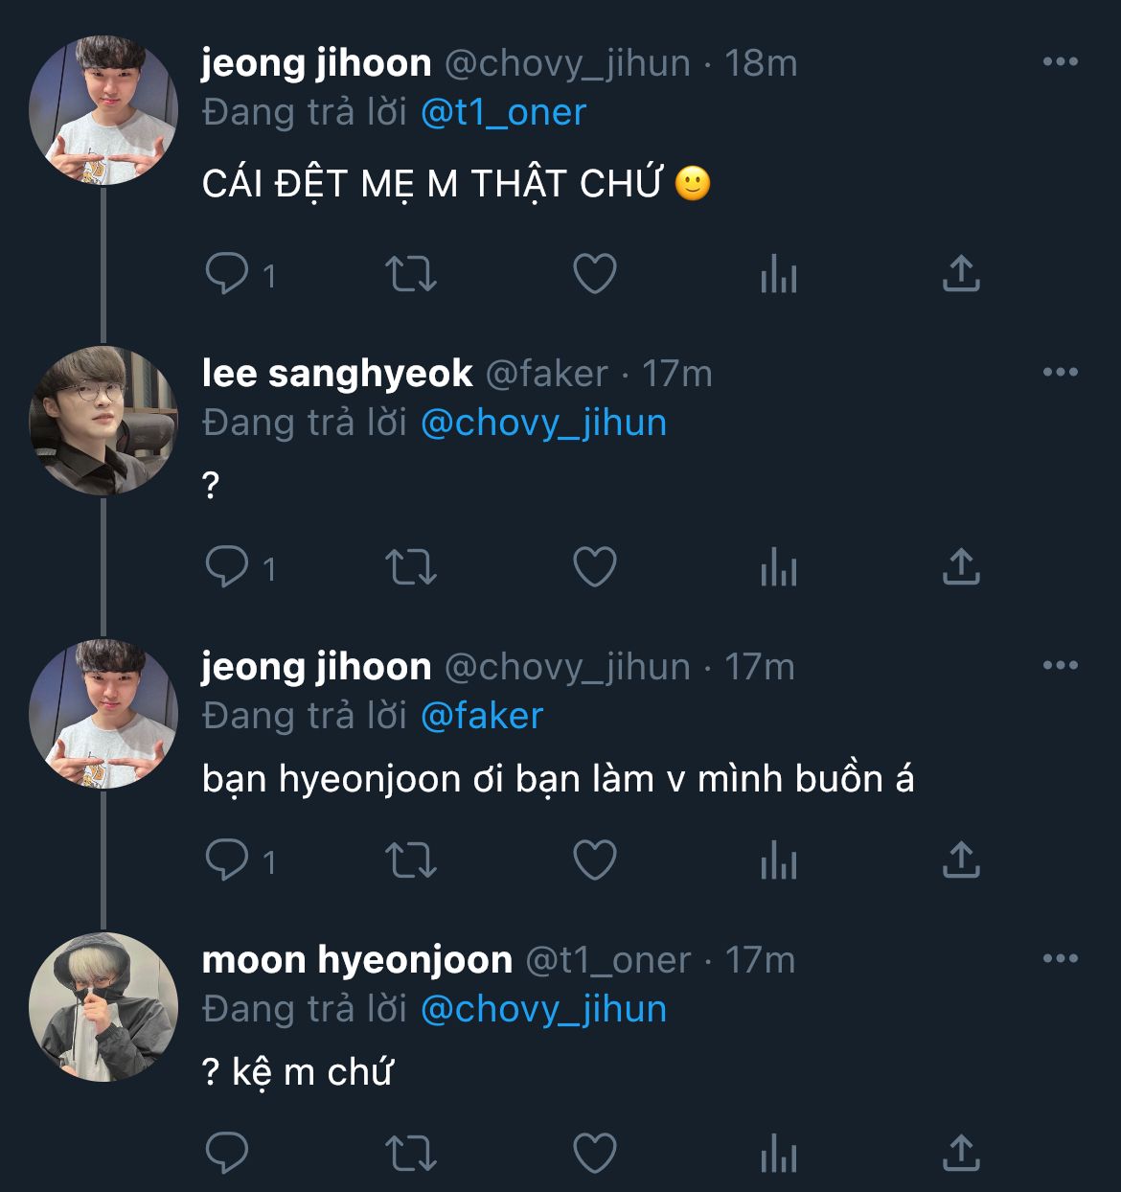Reply to moon hyeonjoon's tweet
Viewport: 1121px width, 1192px height.
[x=227, y=1154]
